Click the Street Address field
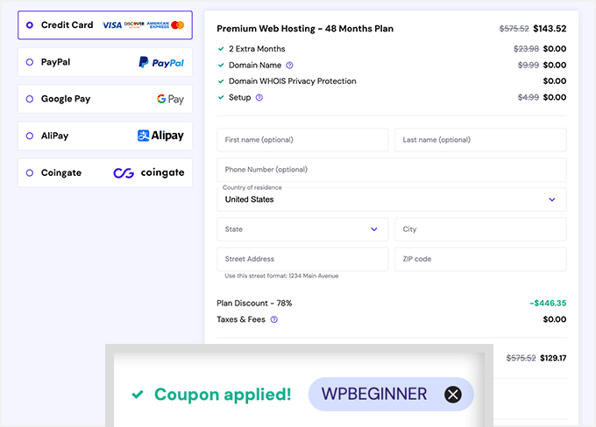This screenshot has height=427, width=596. pyautogui.click(x=302, y=259)
